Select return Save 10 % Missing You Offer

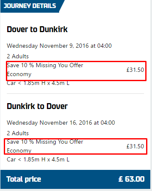[x=45, y=142]
